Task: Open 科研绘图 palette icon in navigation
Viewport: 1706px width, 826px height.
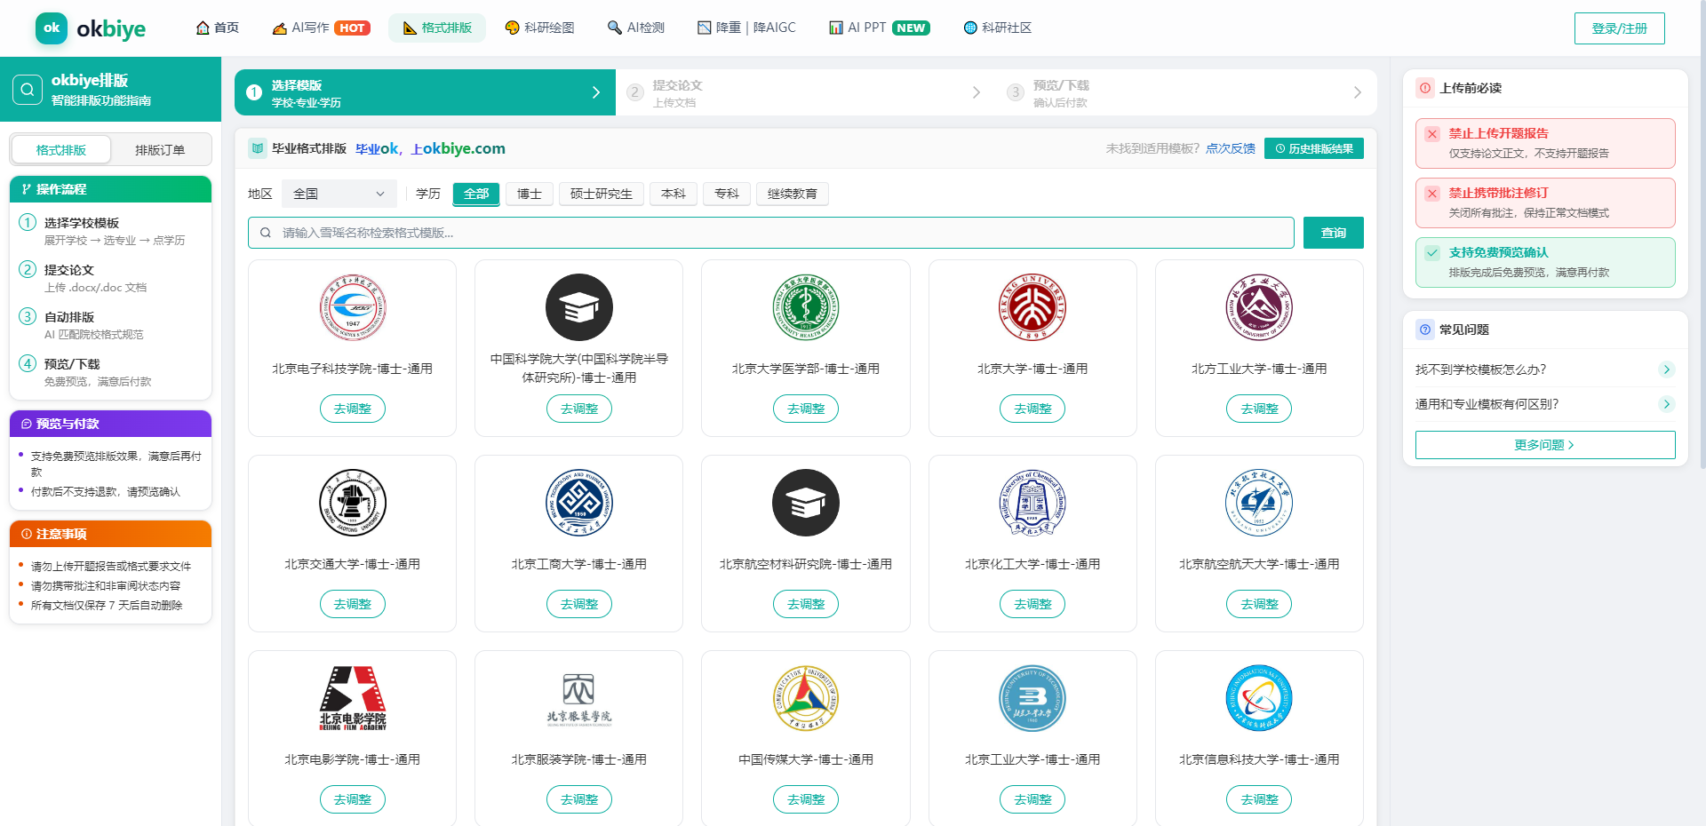Action: (x=512, y=28)
